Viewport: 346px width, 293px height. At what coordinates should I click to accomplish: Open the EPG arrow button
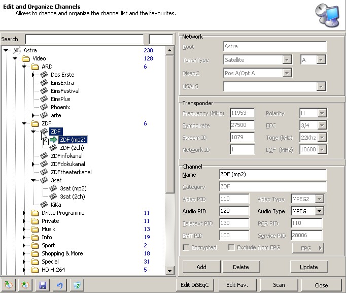tap(308, 248)
